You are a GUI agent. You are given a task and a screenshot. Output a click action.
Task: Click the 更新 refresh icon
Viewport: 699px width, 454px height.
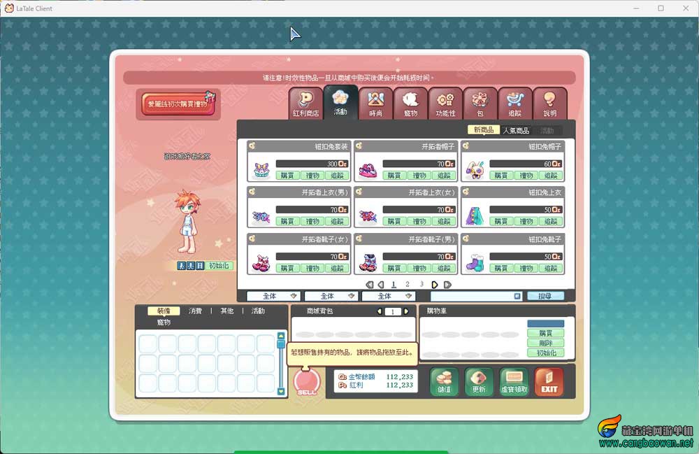479,382
